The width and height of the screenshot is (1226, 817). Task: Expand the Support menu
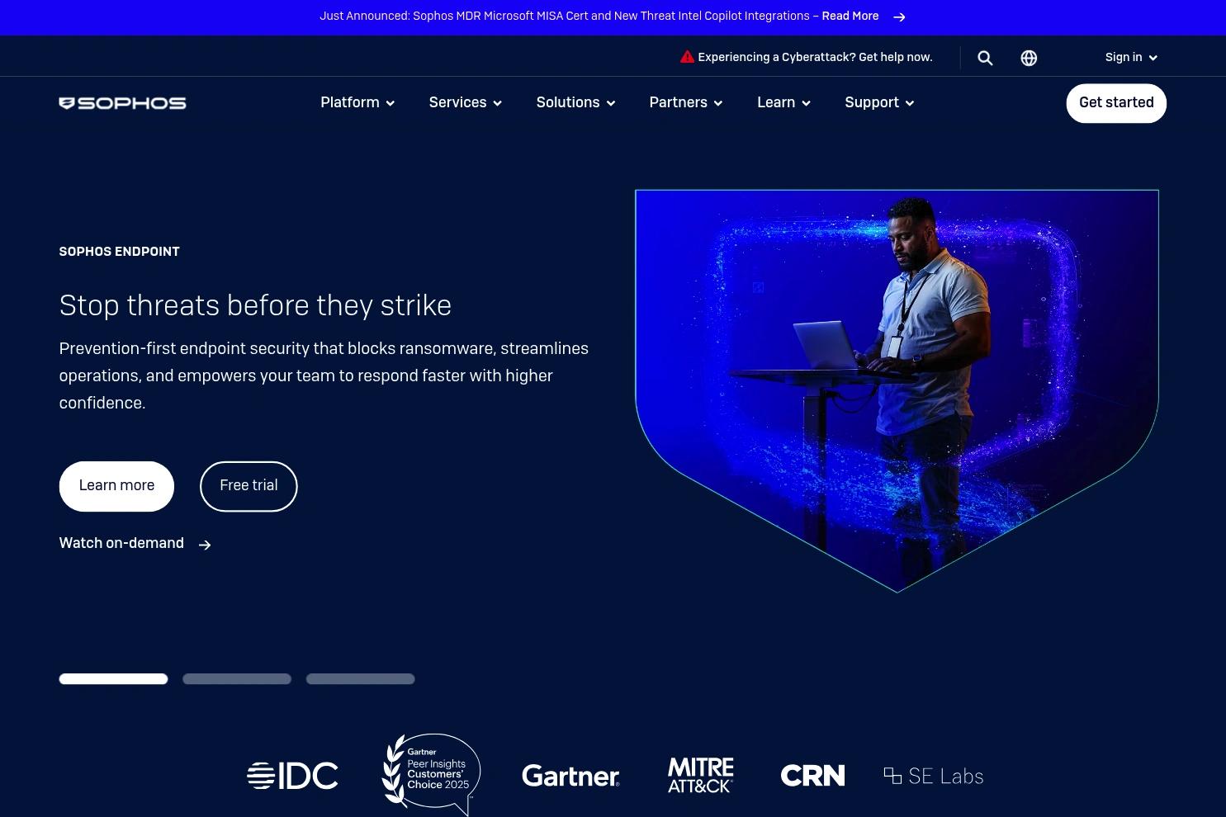(x=879, y=103)
